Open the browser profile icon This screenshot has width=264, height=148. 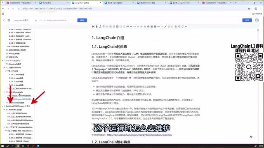(x=256, y=9)
